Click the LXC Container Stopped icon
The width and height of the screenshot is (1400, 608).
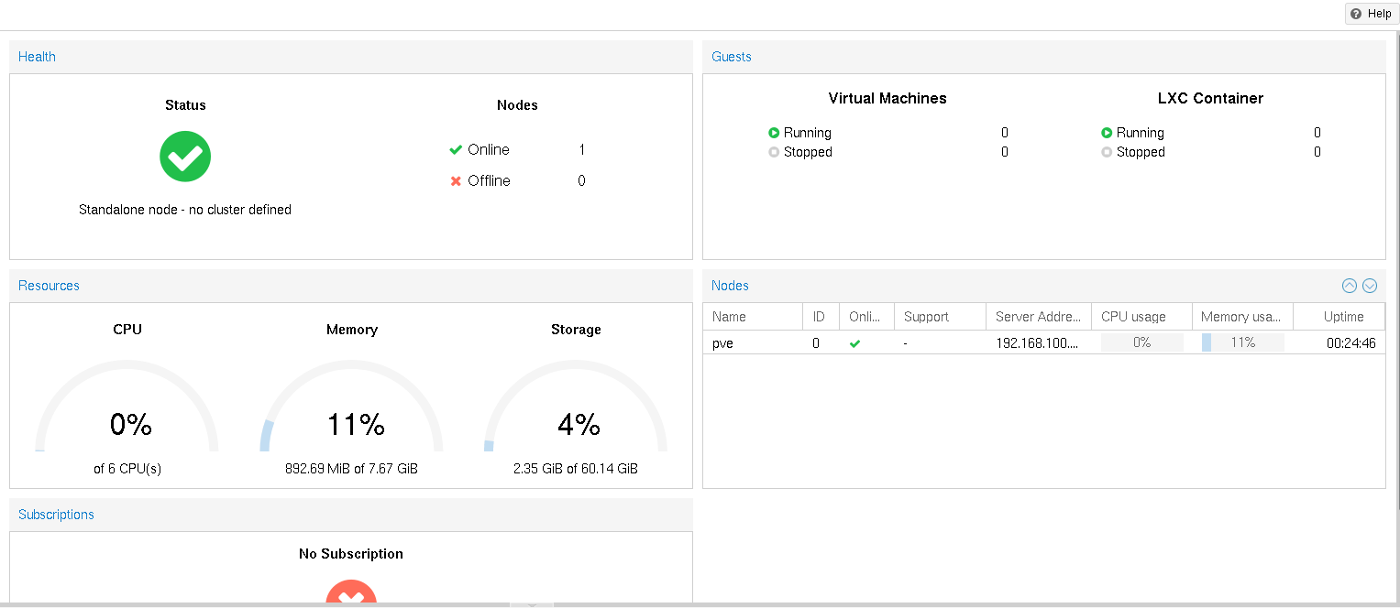coord(1107,152)
